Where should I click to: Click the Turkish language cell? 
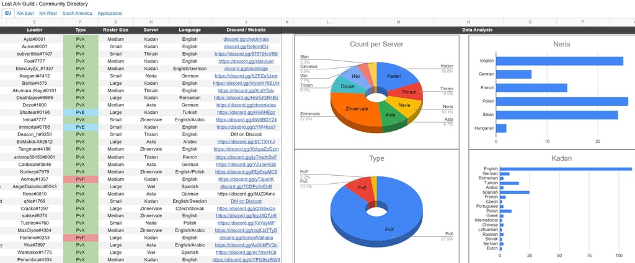pos(190,113)
